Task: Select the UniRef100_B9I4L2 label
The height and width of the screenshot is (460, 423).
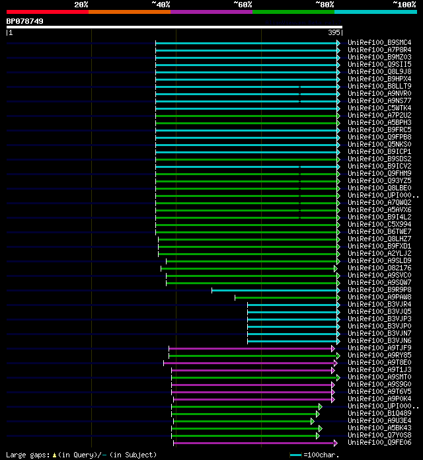Action: click(379, 217)
